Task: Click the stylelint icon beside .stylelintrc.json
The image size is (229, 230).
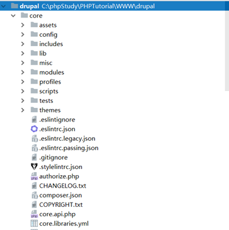Action: pyautogui.click(x=34, y=167)
